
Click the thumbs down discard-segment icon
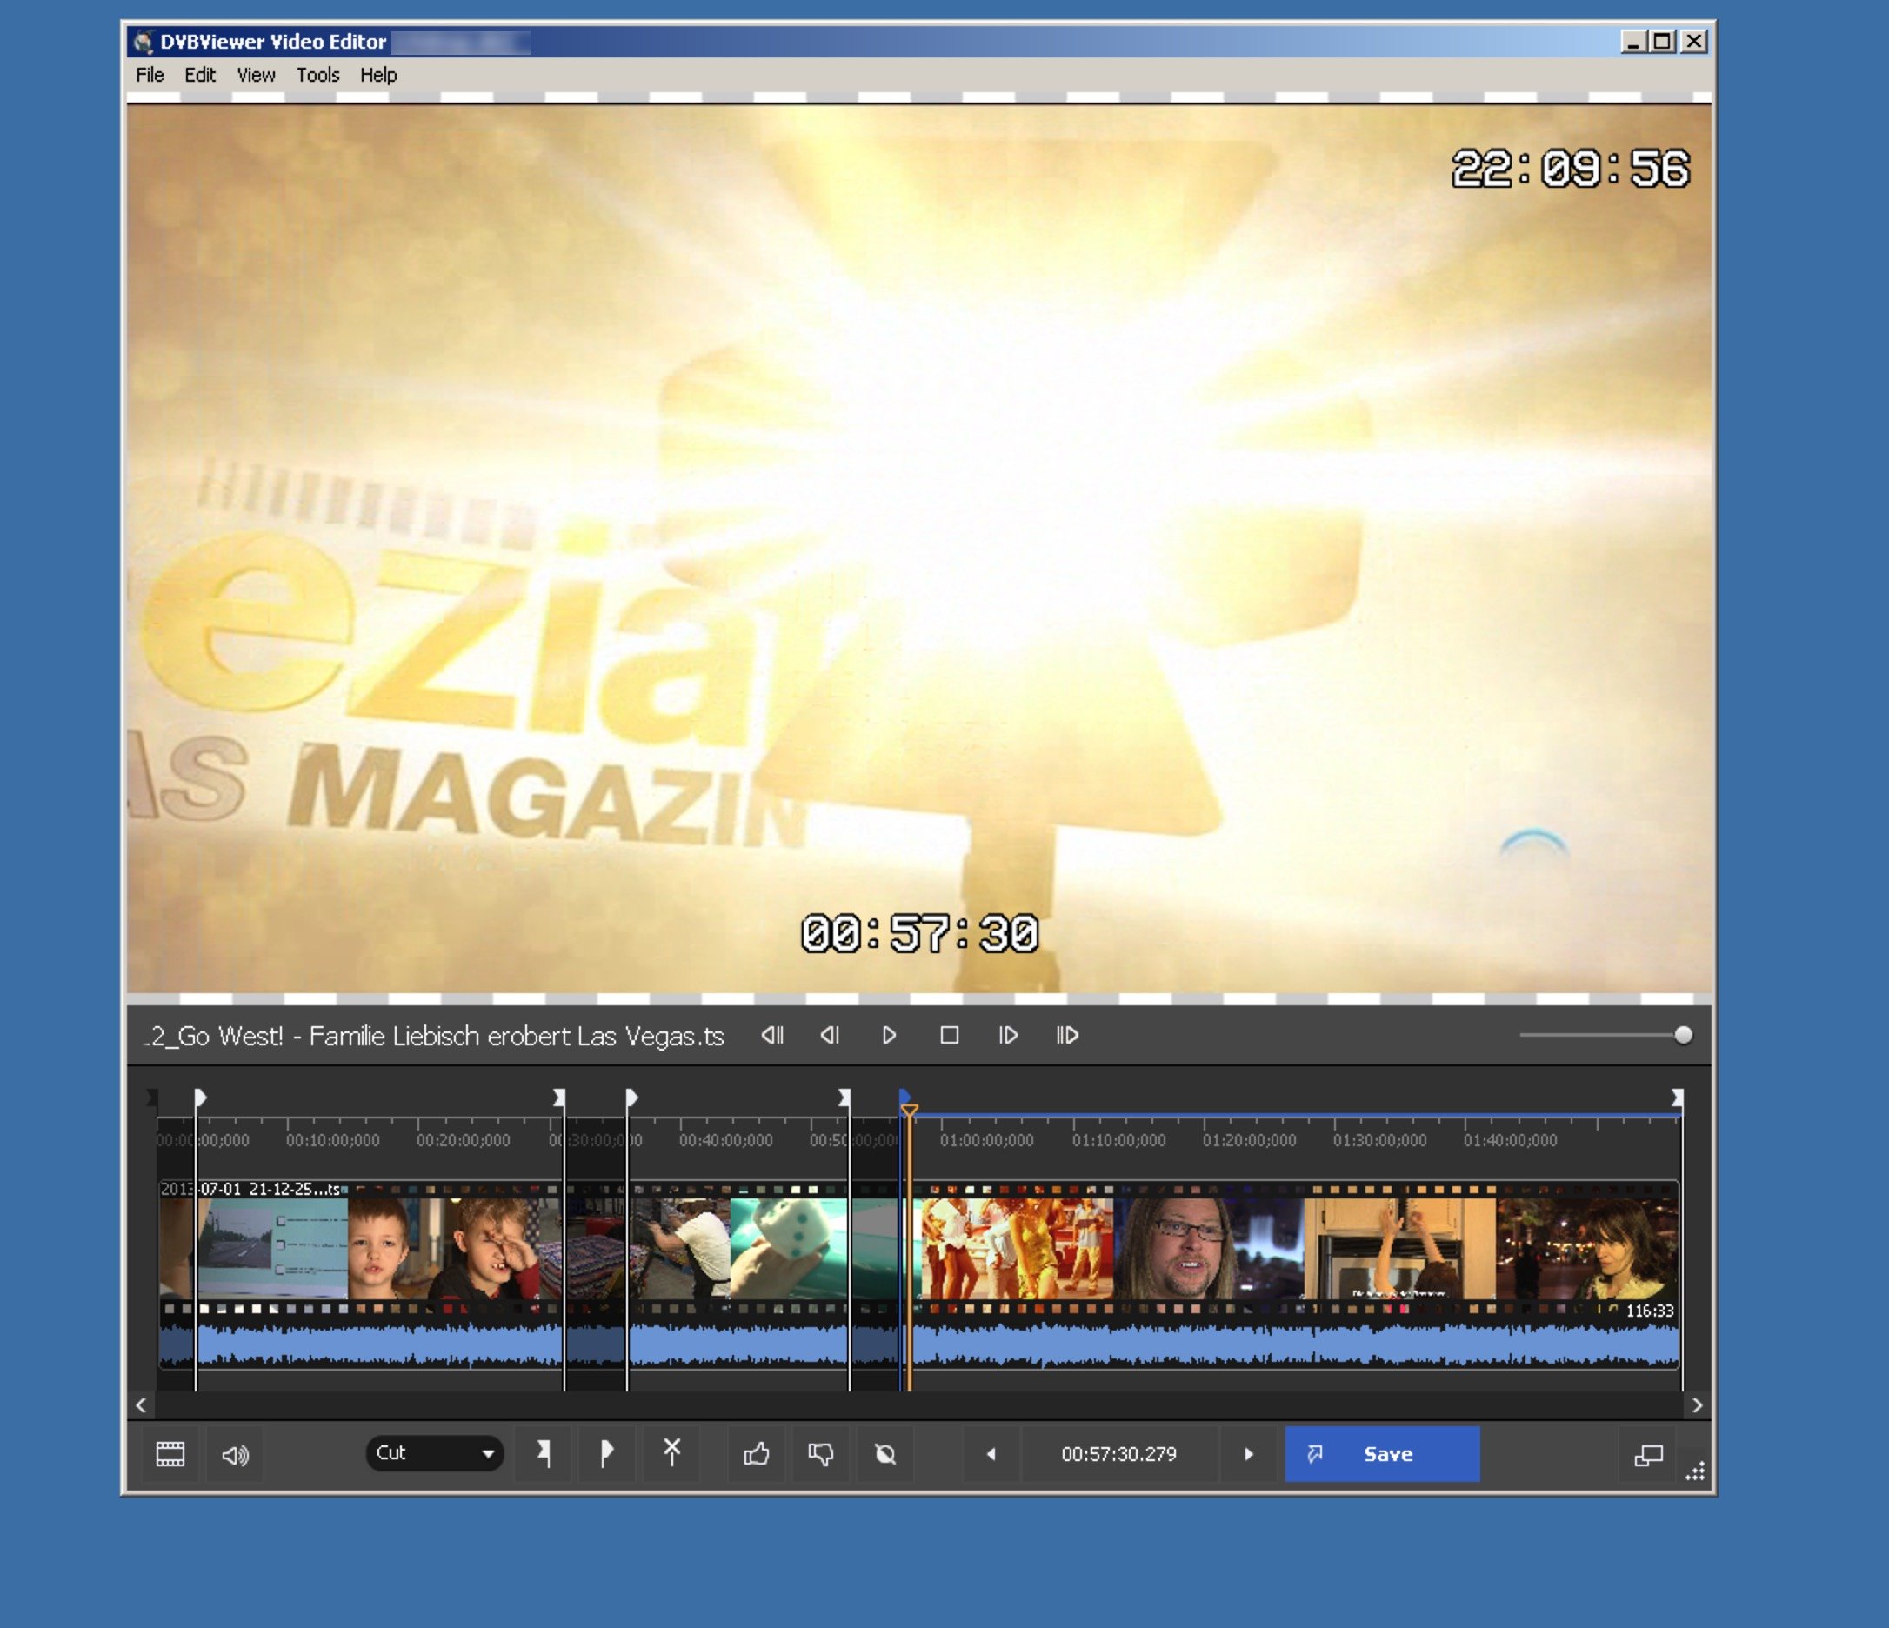pyautogui.click(x=820, y=1454)
